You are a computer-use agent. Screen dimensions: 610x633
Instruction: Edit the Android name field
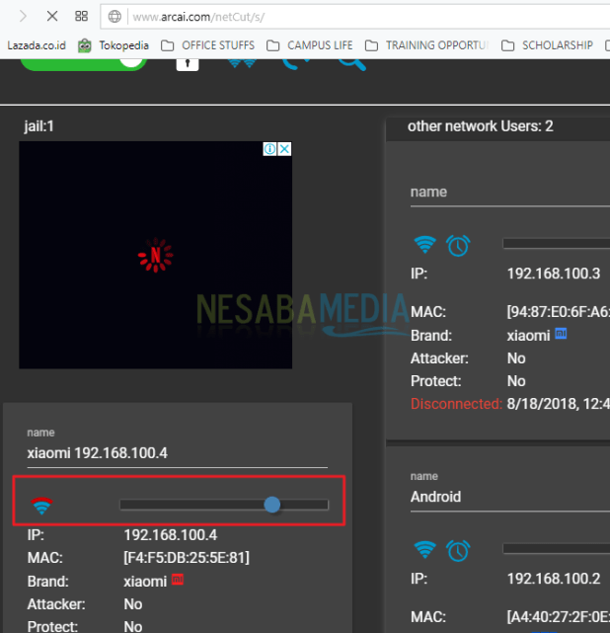510,497
